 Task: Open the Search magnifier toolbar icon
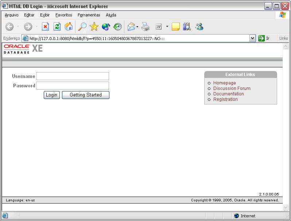[x=82, y=27]
